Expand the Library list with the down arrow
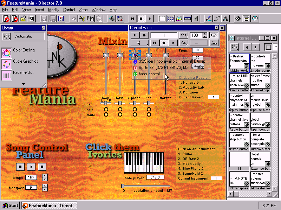 click(24, 83)
